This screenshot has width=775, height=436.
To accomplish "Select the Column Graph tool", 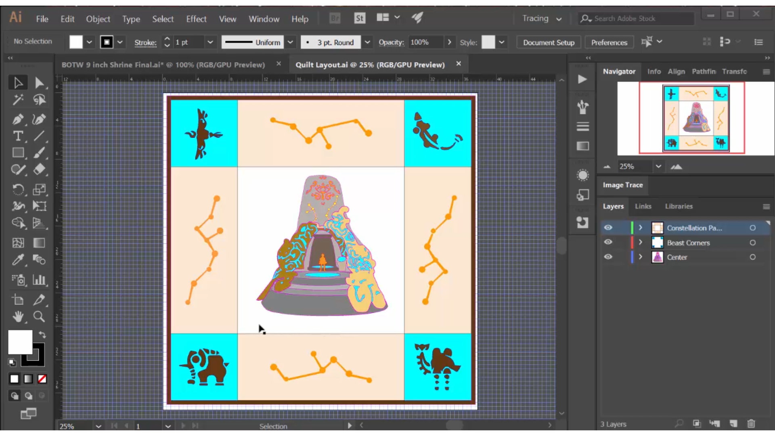I will point(39,280).
